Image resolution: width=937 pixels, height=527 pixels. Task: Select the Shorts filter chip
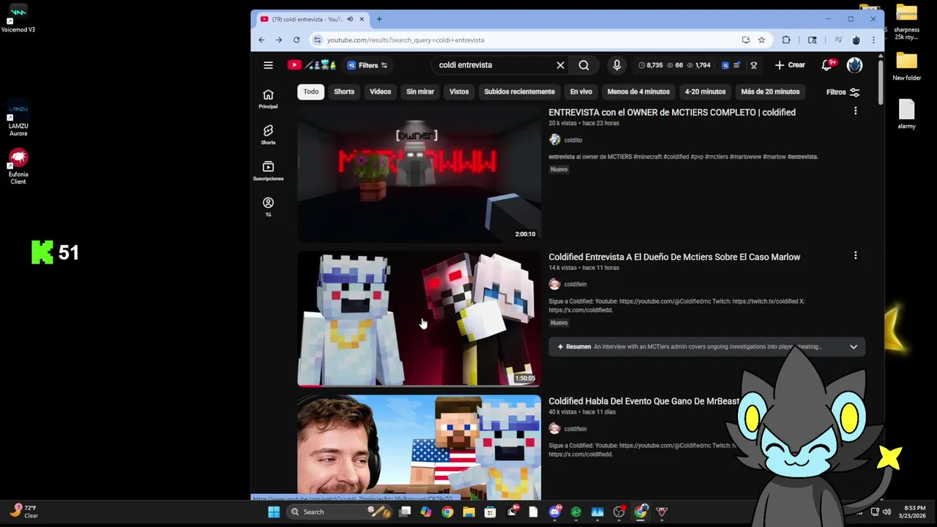[344, 91]
